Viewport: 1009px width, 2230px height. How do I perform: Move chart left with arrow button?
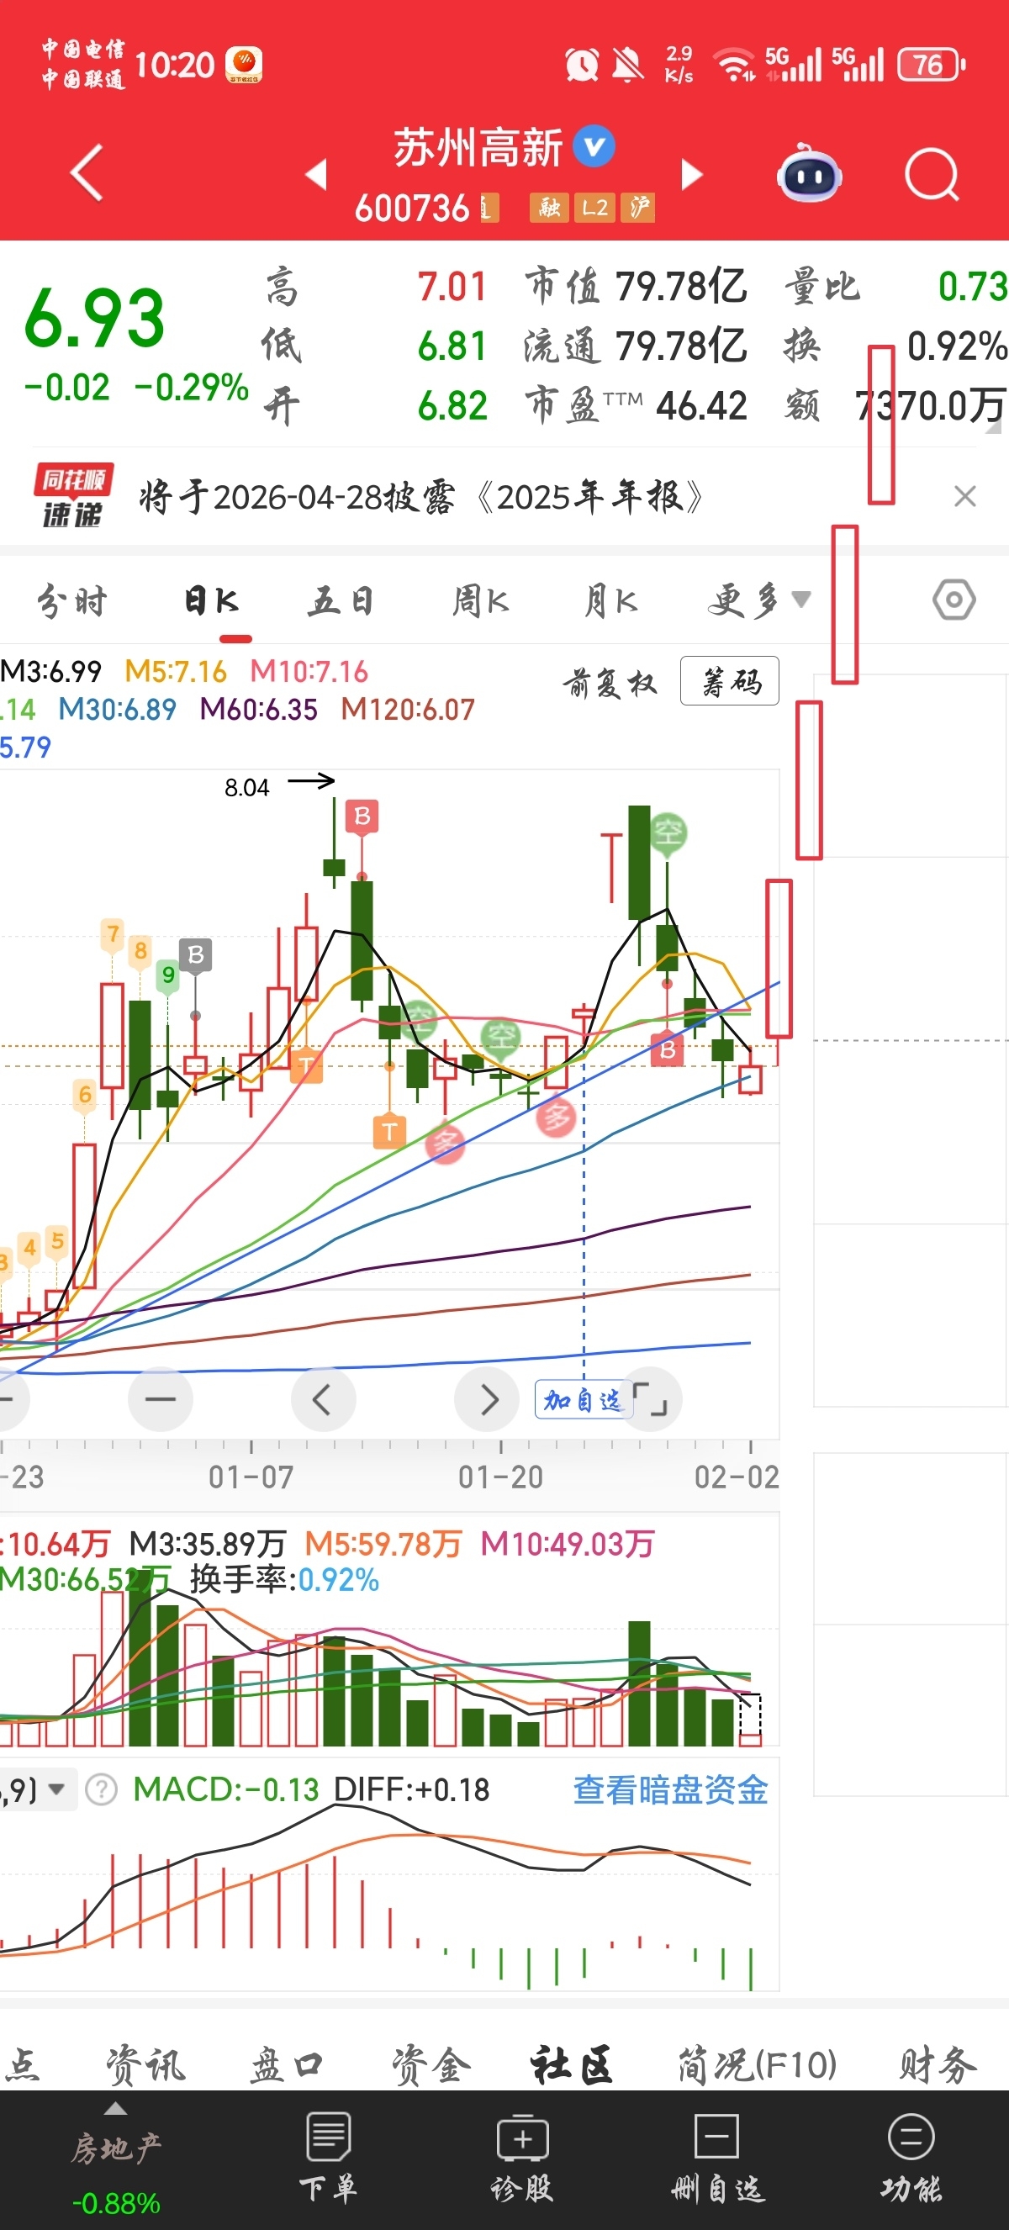[x=323, y=1399]
